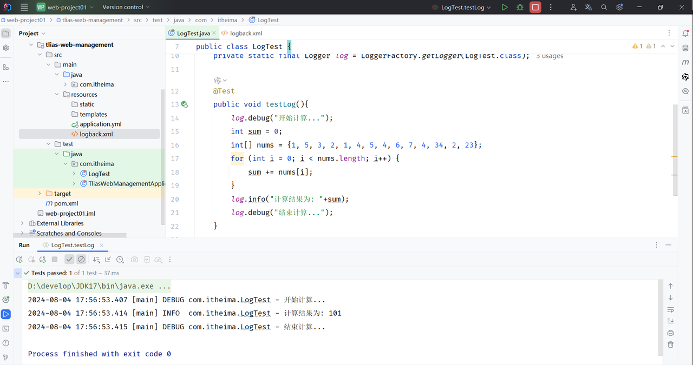Rerun tests in the Run panel
Screen dimensions: 693x365
pos(19,260)
